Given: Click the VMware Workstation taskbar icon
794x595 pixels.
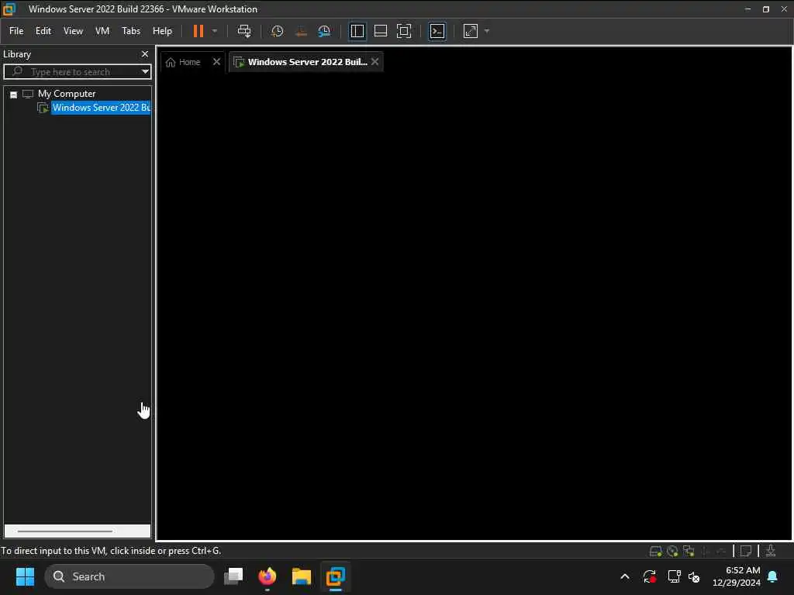Looking at the screenshot, I should [x=335, y=576].
